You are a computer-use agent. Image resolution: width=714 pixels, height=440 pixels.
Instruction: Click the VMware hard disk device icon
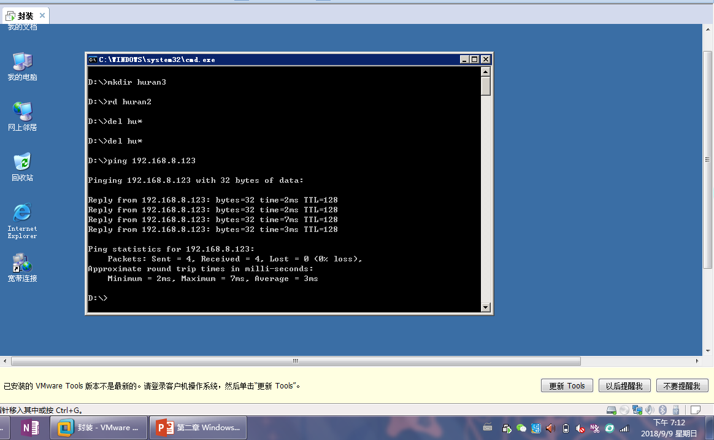point(612,410)
